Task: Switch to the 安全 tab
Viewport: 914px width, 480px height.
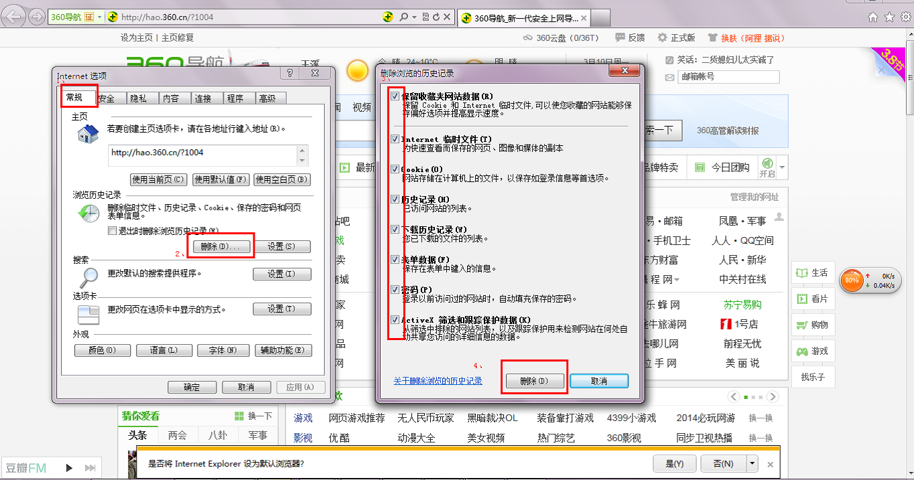Action: pyautogui.click(x=107, y=98)
